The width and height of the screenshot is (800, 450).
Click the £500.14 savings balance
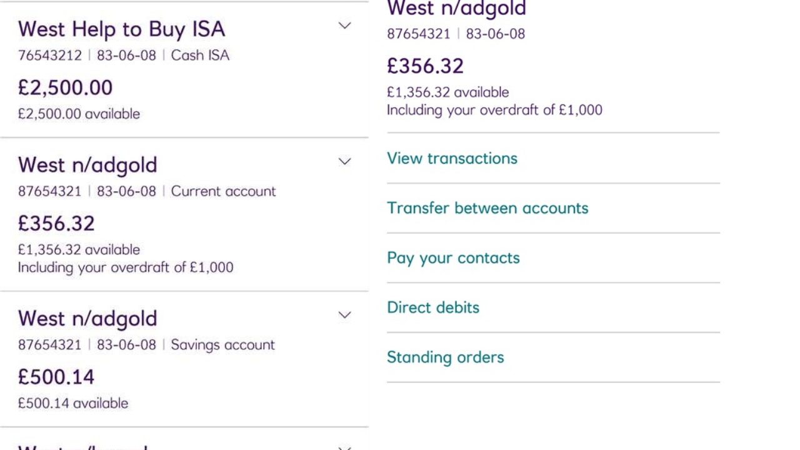click(56, 377)
